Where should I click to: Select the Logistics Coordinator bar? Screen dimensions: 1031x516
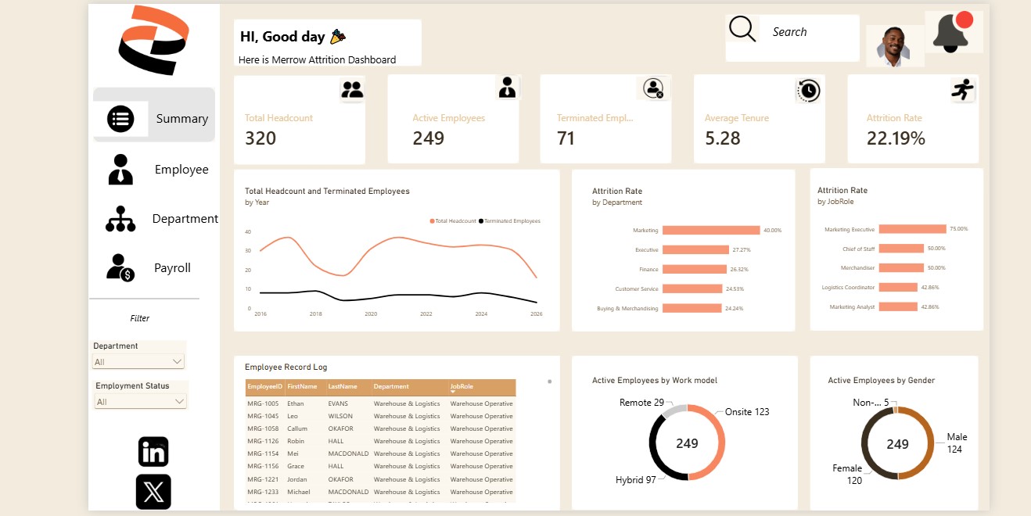point(898,287)
